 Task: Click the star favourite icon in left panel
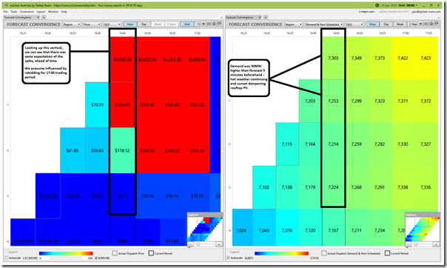(x=204, y=24)
